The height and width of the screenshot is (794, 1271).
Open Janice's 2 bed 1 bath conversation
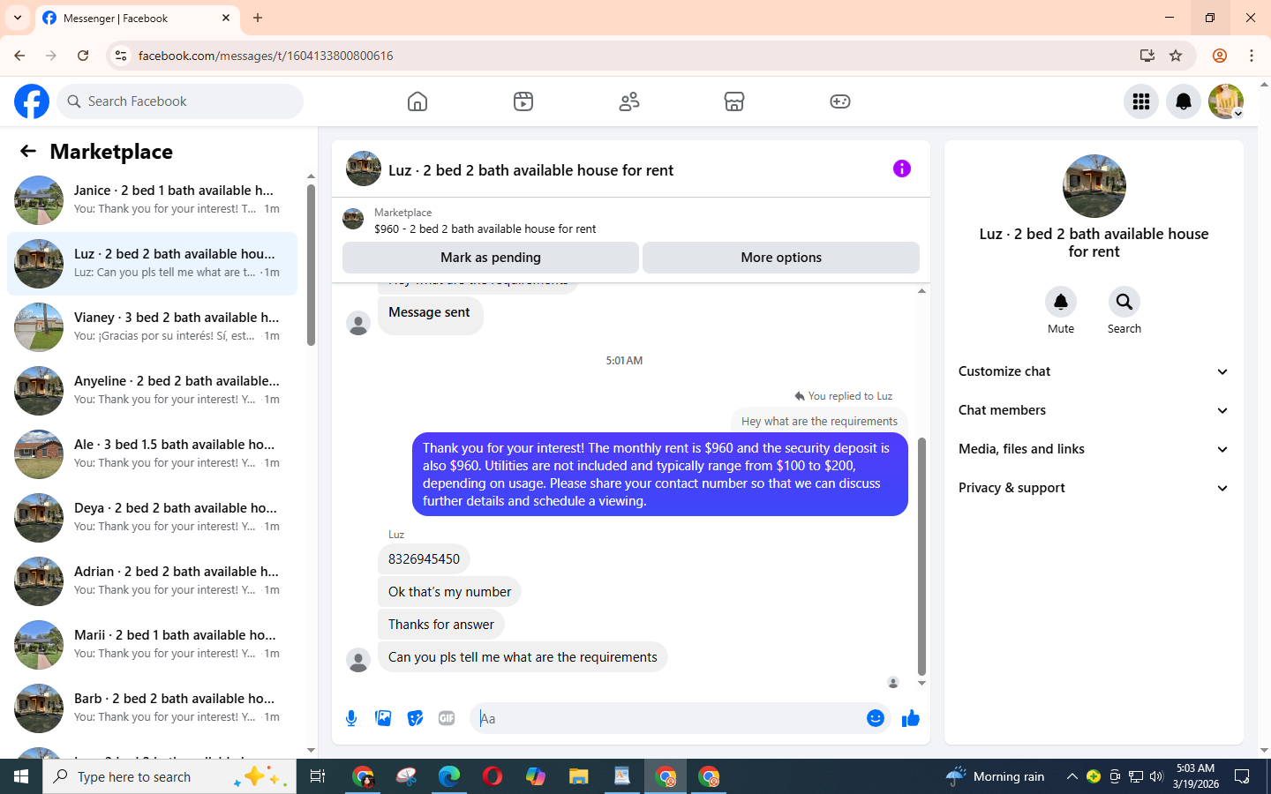pyautogui.click(x=152, y=200)
